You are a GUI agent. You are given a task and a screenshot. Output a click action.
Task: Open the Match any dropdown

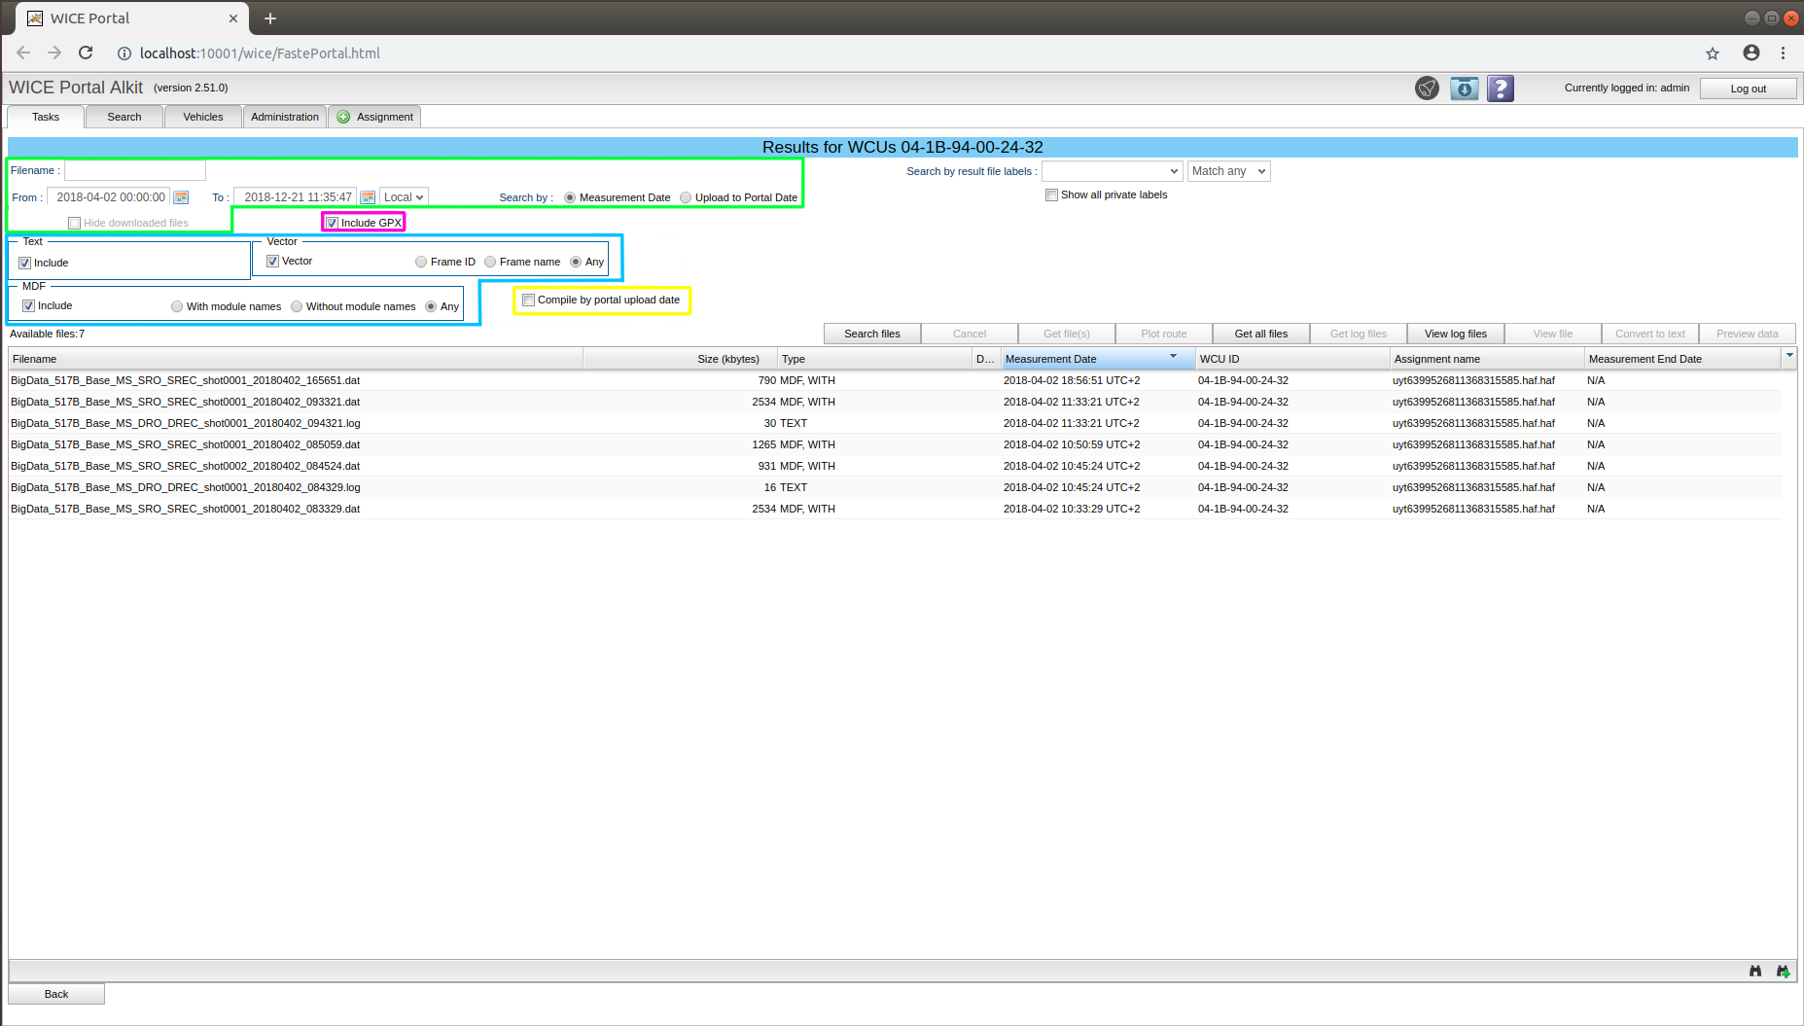pos(1228,171)
